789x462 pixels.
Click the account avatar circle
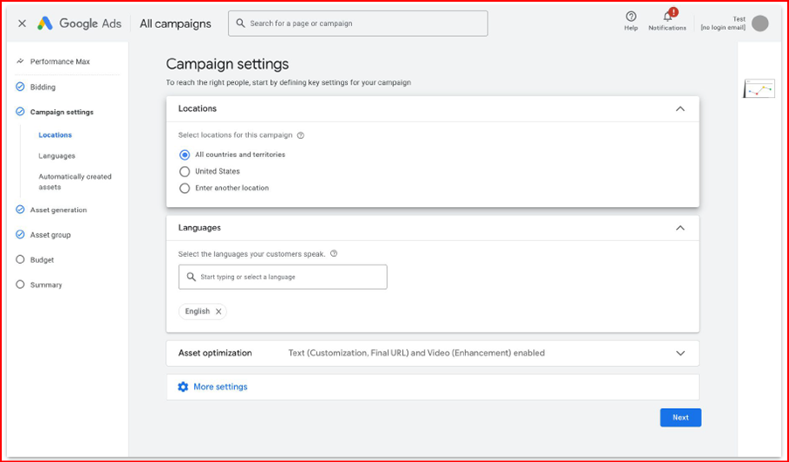tap(760, 24)
